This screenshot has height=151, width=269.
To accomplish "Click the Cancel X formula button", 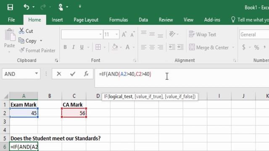I will [59, 74].
